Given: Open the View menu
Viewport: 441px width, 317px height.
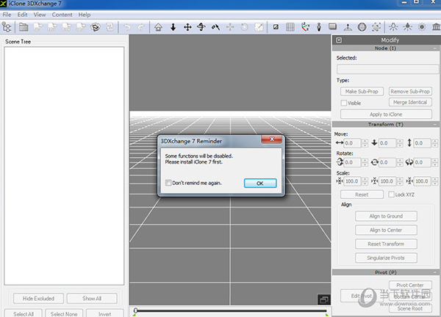Looking at the screenshot, I should pos(40,15).
